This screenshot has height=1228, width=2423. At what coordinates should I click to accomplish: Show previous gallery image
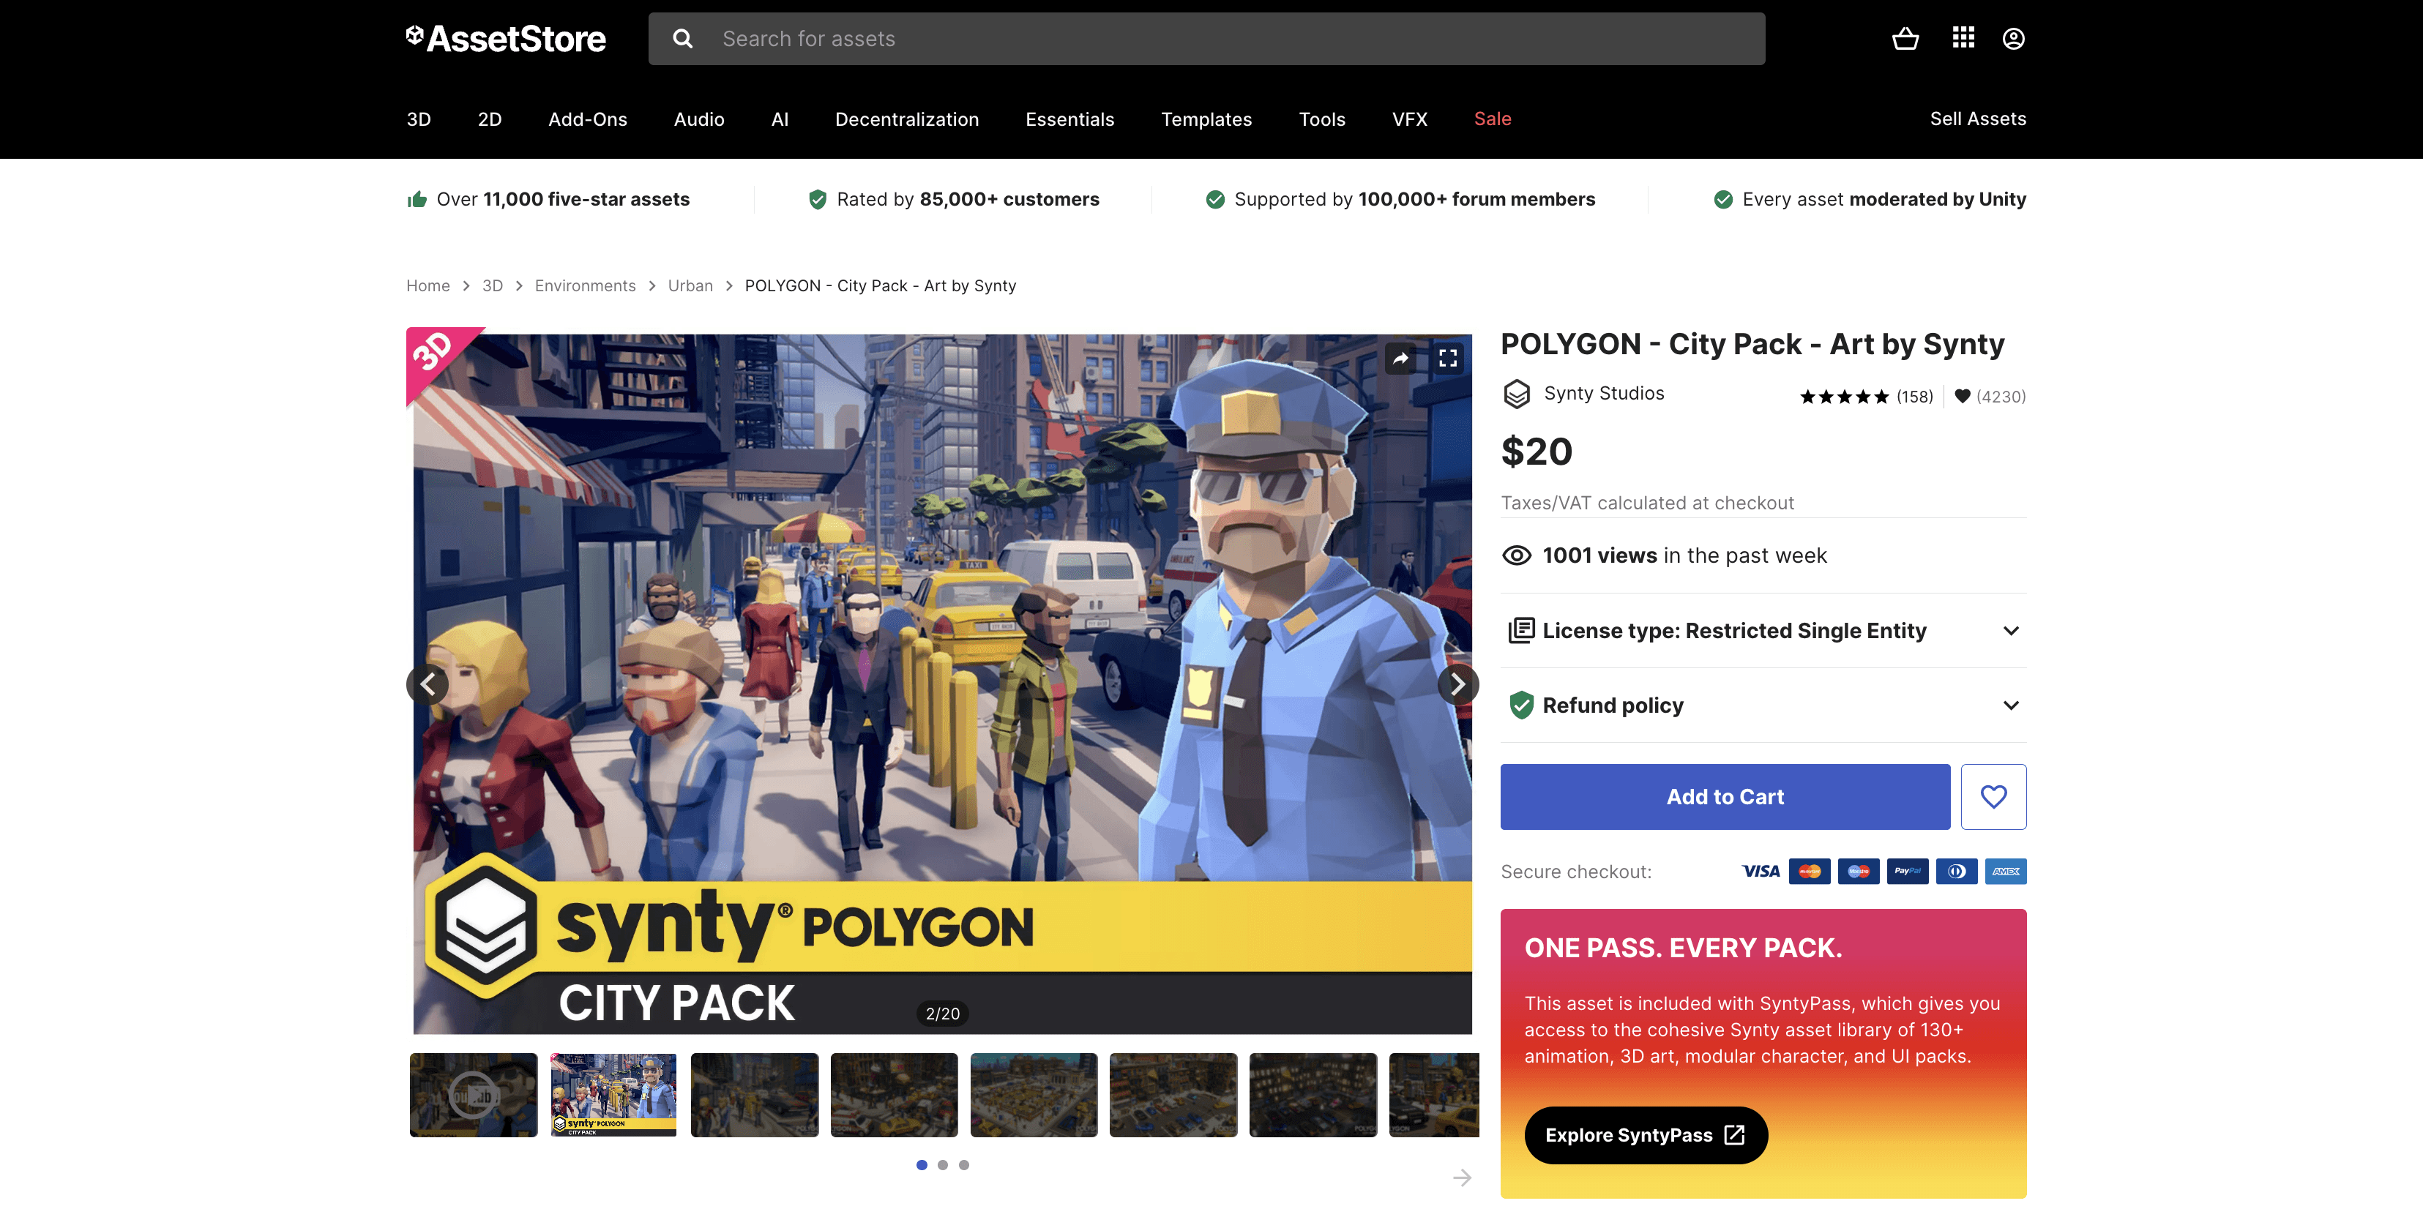pos(428,684)
